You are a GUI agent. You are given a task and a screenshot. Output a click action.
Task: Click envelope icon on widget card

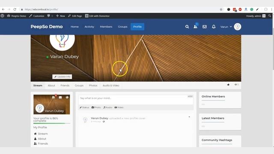pos(60,97)
